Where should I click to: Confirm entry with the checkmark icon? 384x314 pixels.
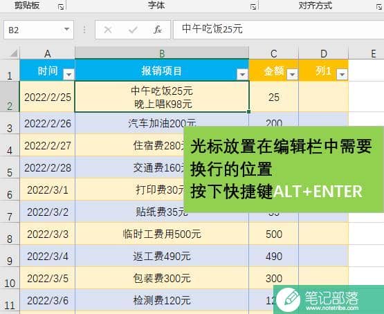tap(133, 30)
